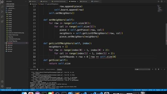Collapse the Minesweeper folder section
The image size is (167, 94).
(x=10, y=6)
